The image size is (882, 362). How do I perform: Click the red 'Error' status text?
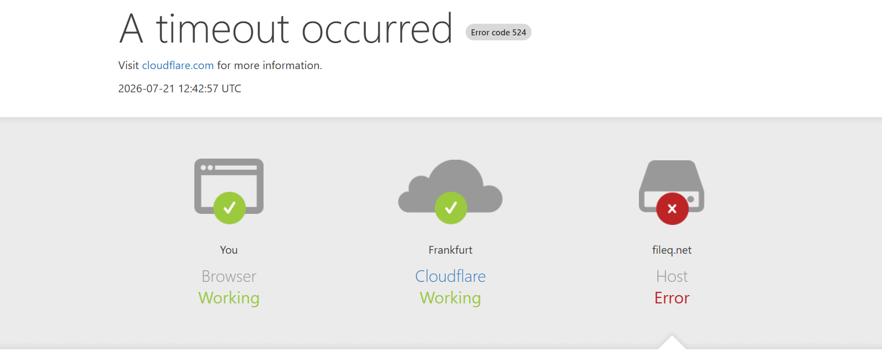tap(672, 298)
